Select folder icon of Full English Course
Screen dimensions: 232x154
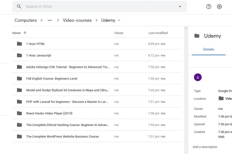point(19,78)
